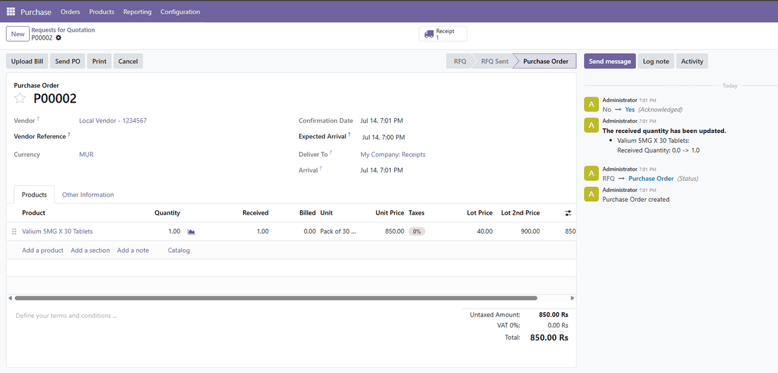Click the Administrator avatar on Purchase Order created
Screen dimensions: 778x373
pyautogui.click(x=591, y=194)
